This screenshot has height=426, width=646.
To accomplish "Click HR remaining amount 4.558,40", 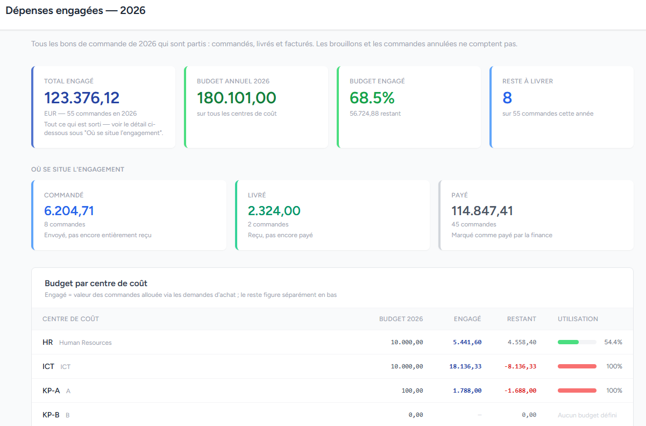I will tap(522, 342).
